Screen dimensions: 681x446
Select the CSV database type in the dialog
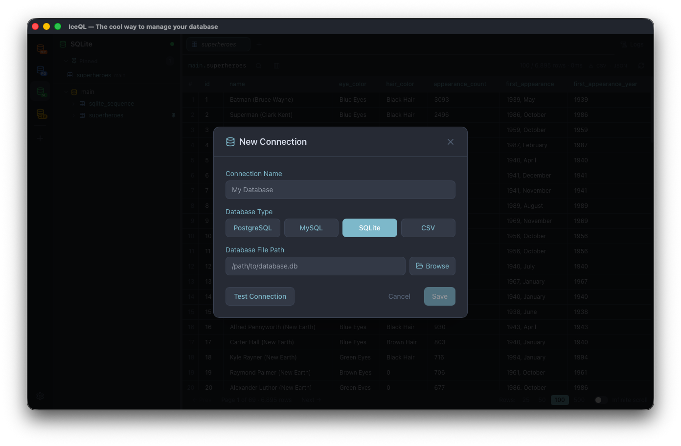(x=428, y=228)
